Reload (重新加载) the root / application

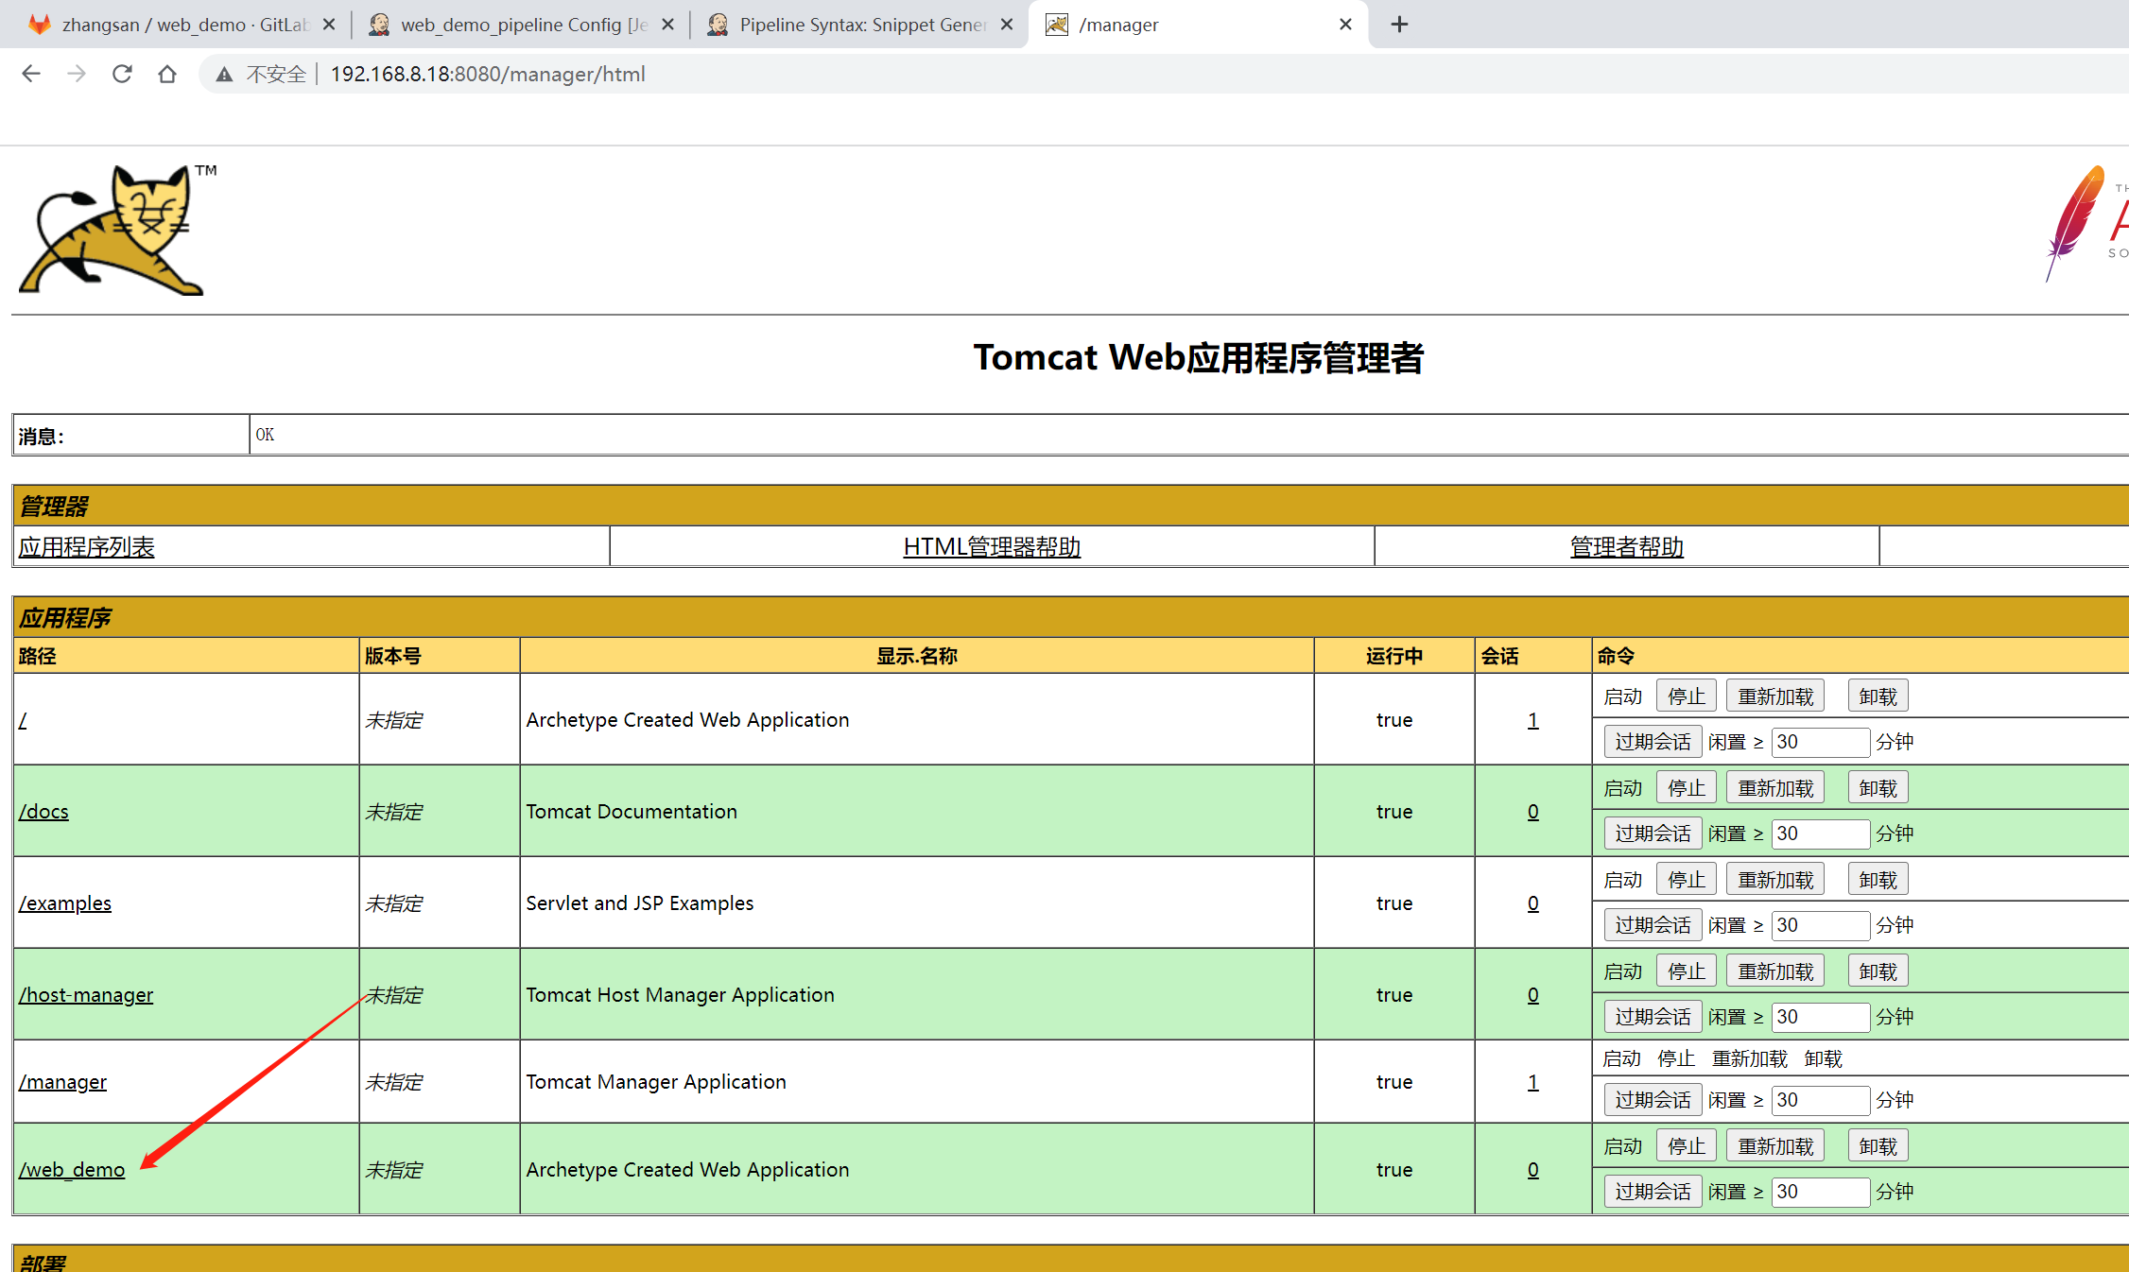pos(1775,696)
